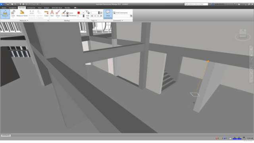Select the Review ribbon tab
Screen dimensions: 254x143
click(x=22, y=8)
